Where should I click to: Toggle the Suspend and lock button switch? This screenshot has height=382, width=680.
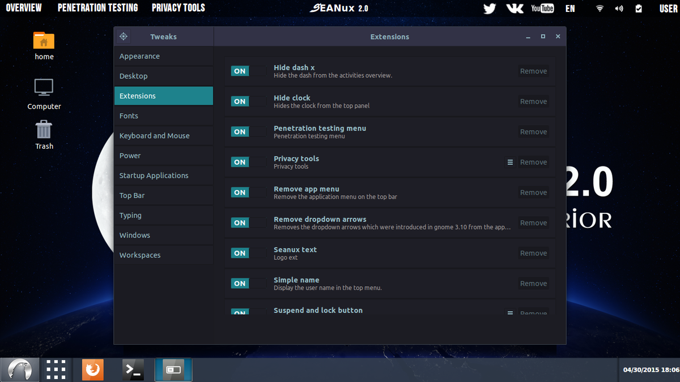coord(248,311)
